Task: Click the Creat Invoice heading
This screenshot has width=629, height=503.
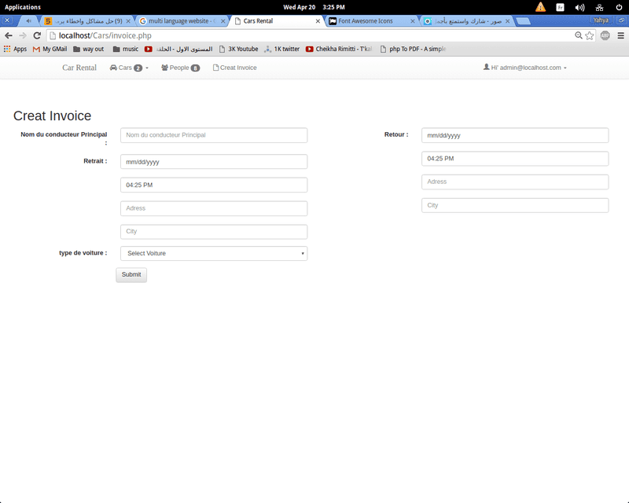Action: click(x=52, y=116)
